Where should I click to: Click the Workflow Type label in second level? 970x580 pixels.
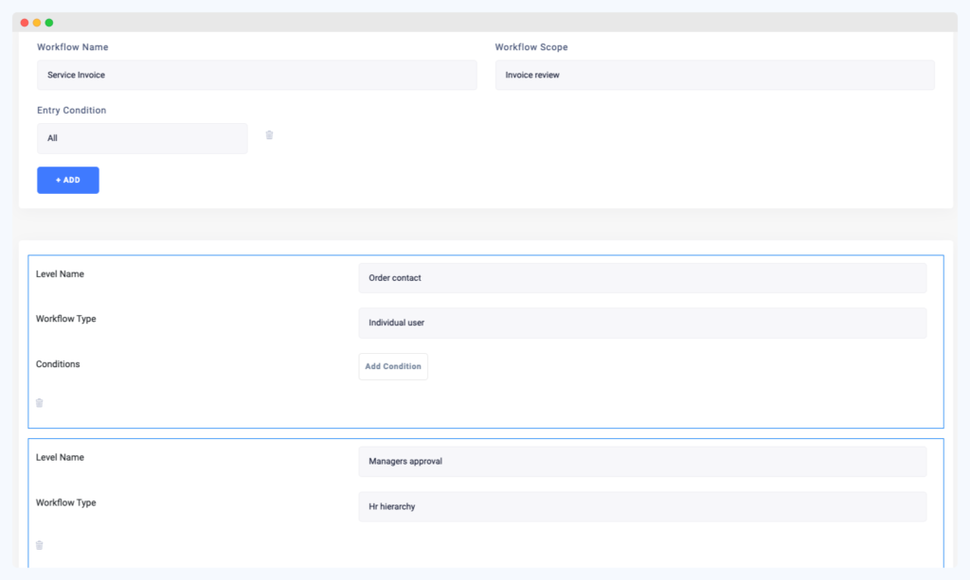pos(66,502)
